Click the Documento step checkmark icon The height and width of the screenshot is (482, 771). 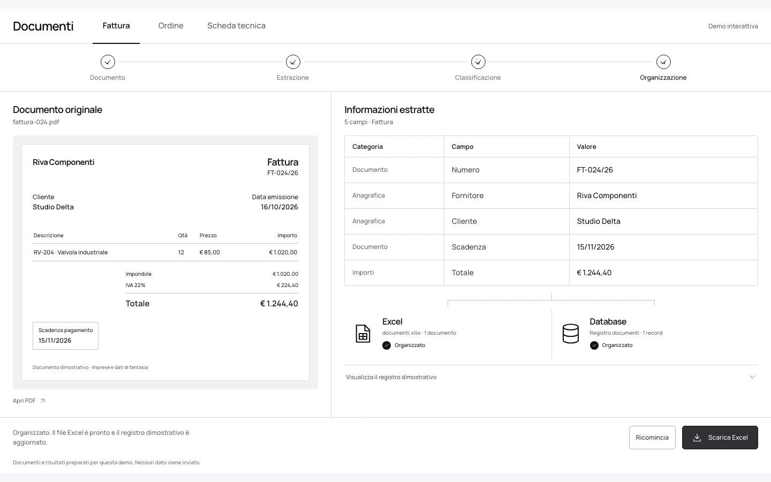[108, 62]
